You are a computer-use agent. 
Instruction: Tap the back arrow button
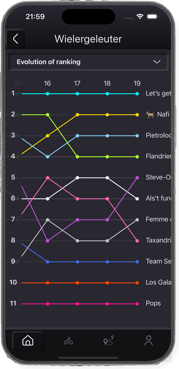(x=16, y=39)
